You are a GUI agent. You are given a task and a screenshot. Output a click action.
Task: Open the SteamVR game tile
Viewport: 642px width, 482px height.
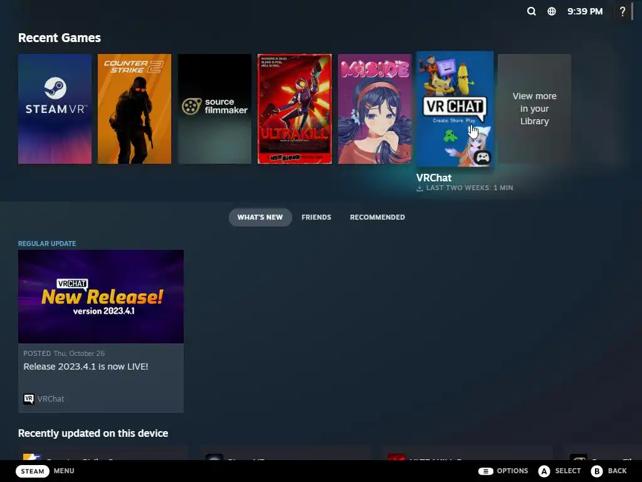[x=55, y=109]
